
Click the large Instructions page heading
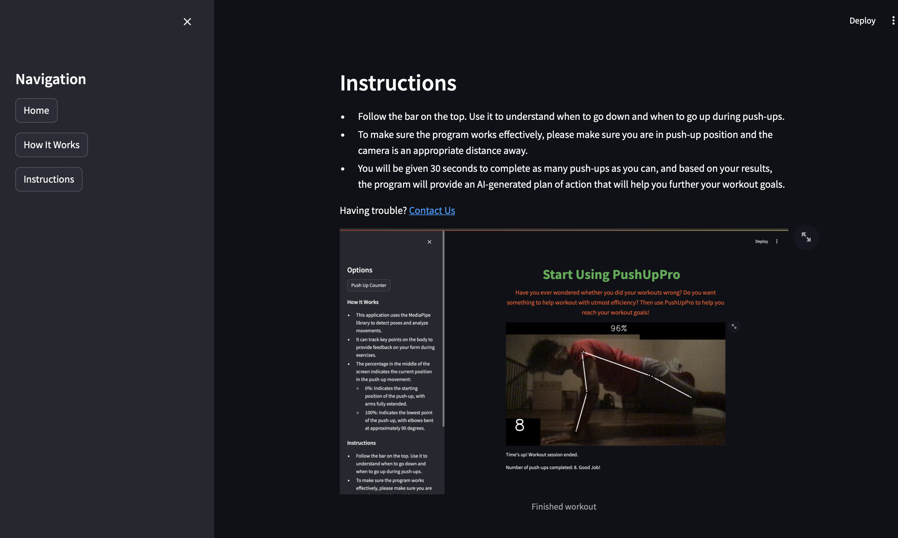point(398,83)
